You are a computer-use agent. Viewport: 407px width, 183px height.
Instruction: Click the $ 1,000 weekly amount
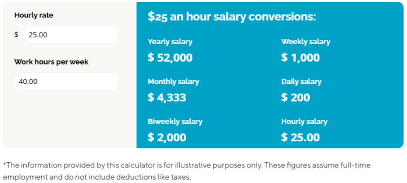click(x=301, y=58)
